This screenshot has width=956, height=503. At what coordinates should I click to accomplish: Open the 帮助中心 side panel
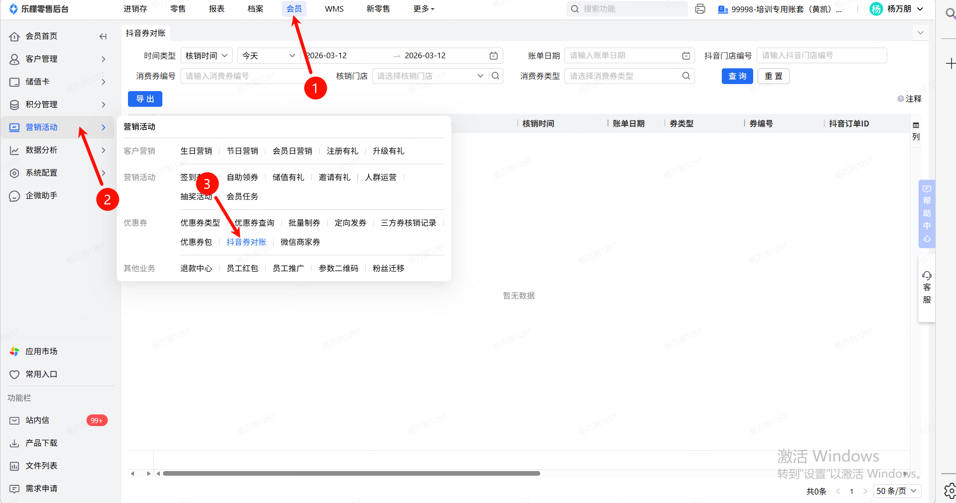[x=927, y=214]
